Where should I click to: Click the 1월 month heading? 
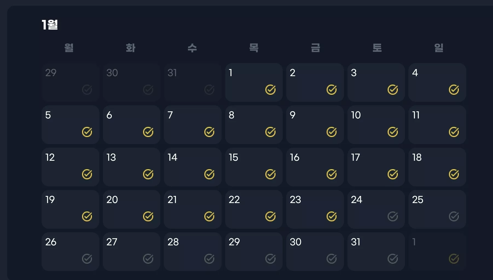pos(50,25)
